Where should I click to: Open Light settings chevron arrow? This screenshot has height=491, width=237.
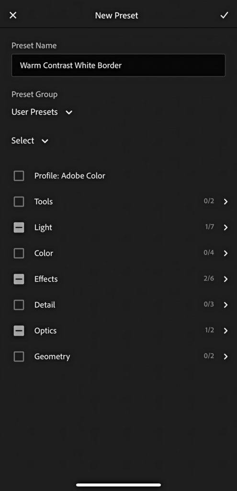[x=226, y=227]
